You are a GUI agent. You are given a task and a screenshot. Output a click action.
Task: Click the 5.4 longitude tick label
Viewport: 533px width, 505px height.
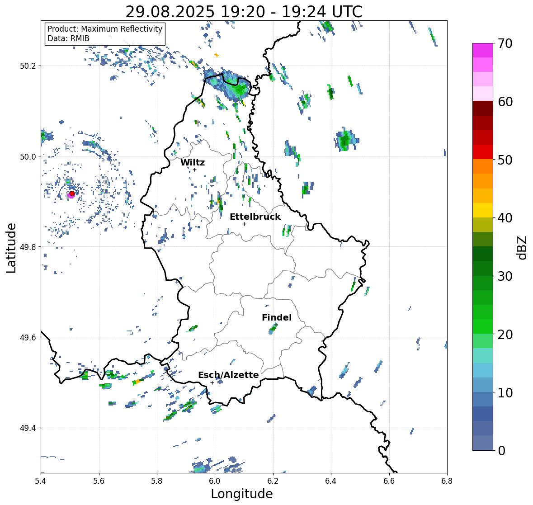pos(41,481)
